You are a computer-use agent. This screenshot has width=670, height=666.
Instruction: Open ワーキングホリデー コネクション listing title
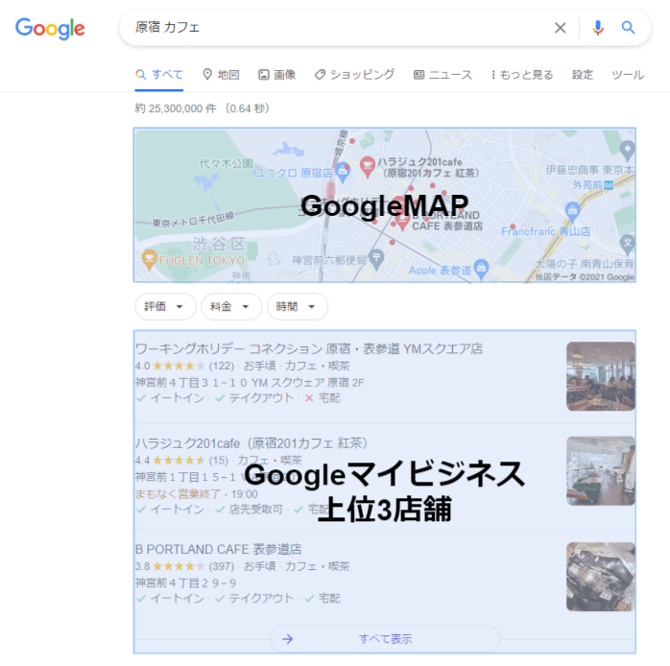(x=308, y=348)
